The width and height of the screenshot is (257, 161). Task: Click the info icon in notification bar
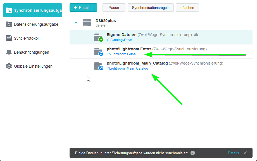193,153
